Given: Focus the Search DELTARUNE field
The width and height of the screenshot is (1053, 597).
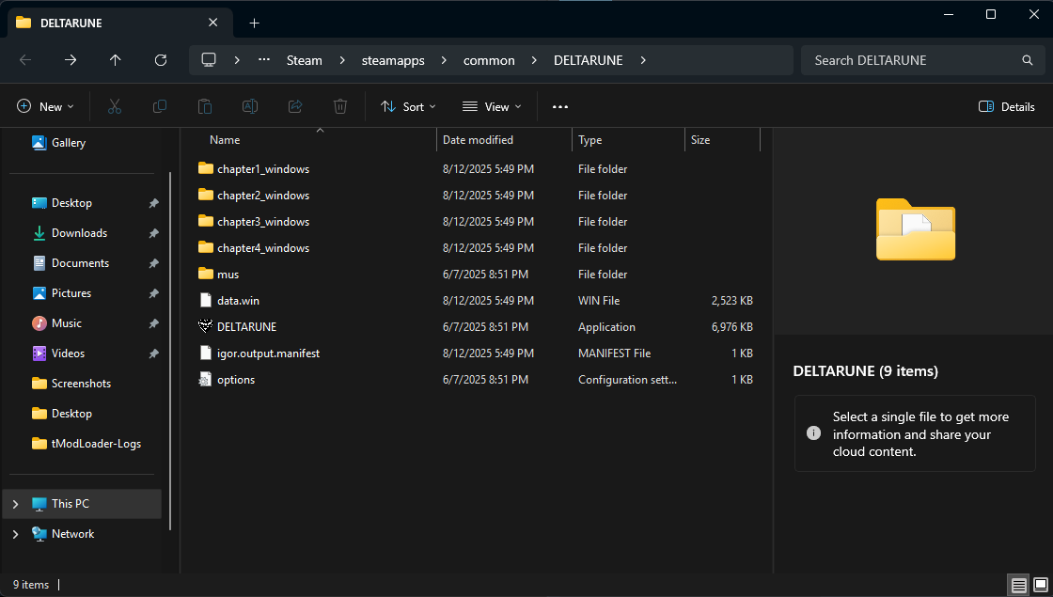Looking at the screenshot, I should [922, 60].
